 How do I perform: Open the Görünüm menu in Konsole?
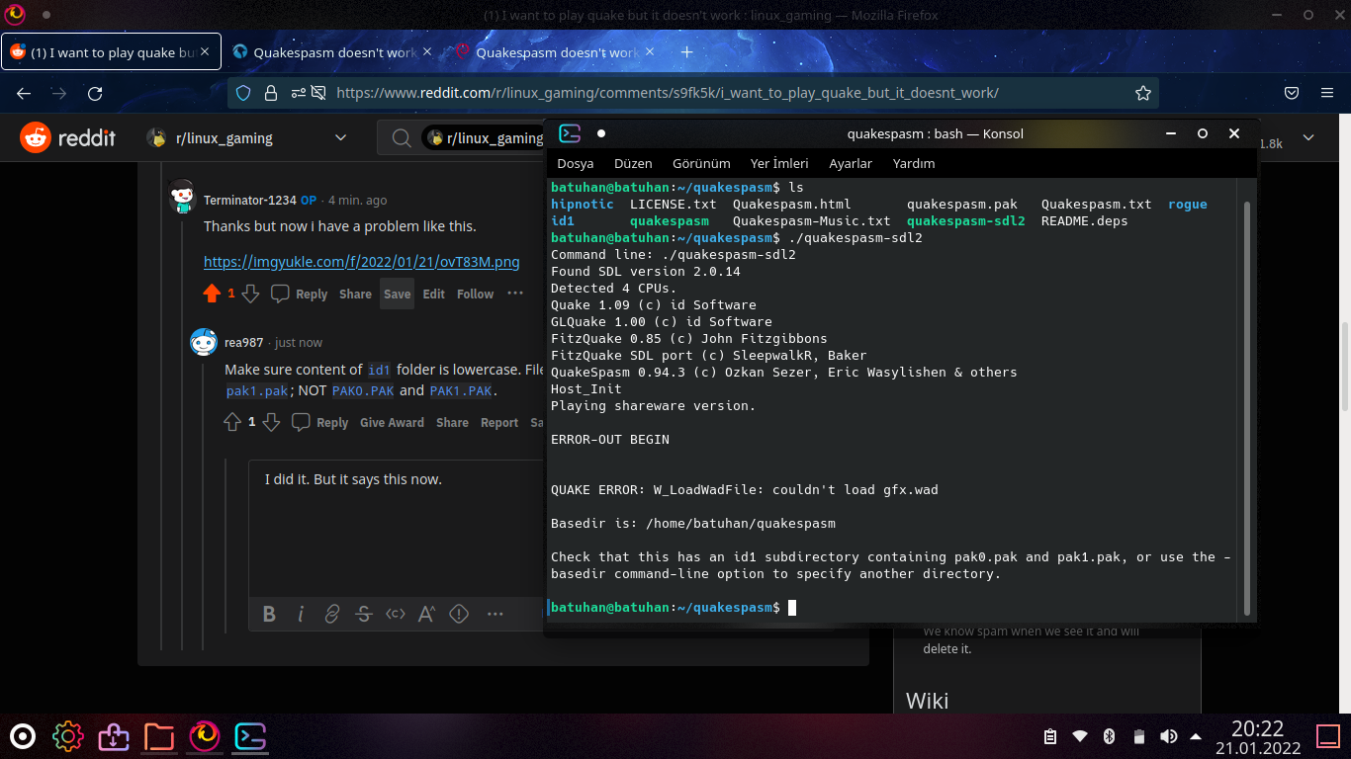pos(701,163)
